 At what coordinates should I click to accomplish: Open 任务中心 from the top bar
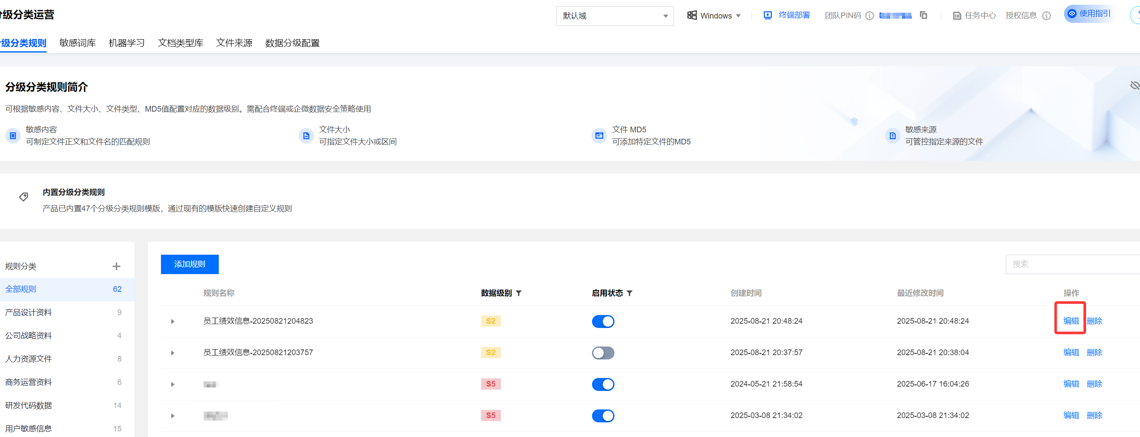pyautogui.click(x=974, y=16)
